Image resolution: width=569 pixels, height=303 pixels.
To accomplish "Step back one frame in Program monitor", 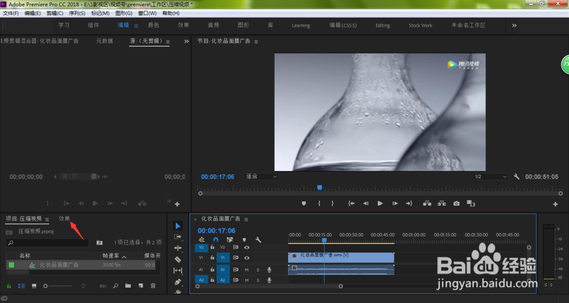I will [366, 204].
